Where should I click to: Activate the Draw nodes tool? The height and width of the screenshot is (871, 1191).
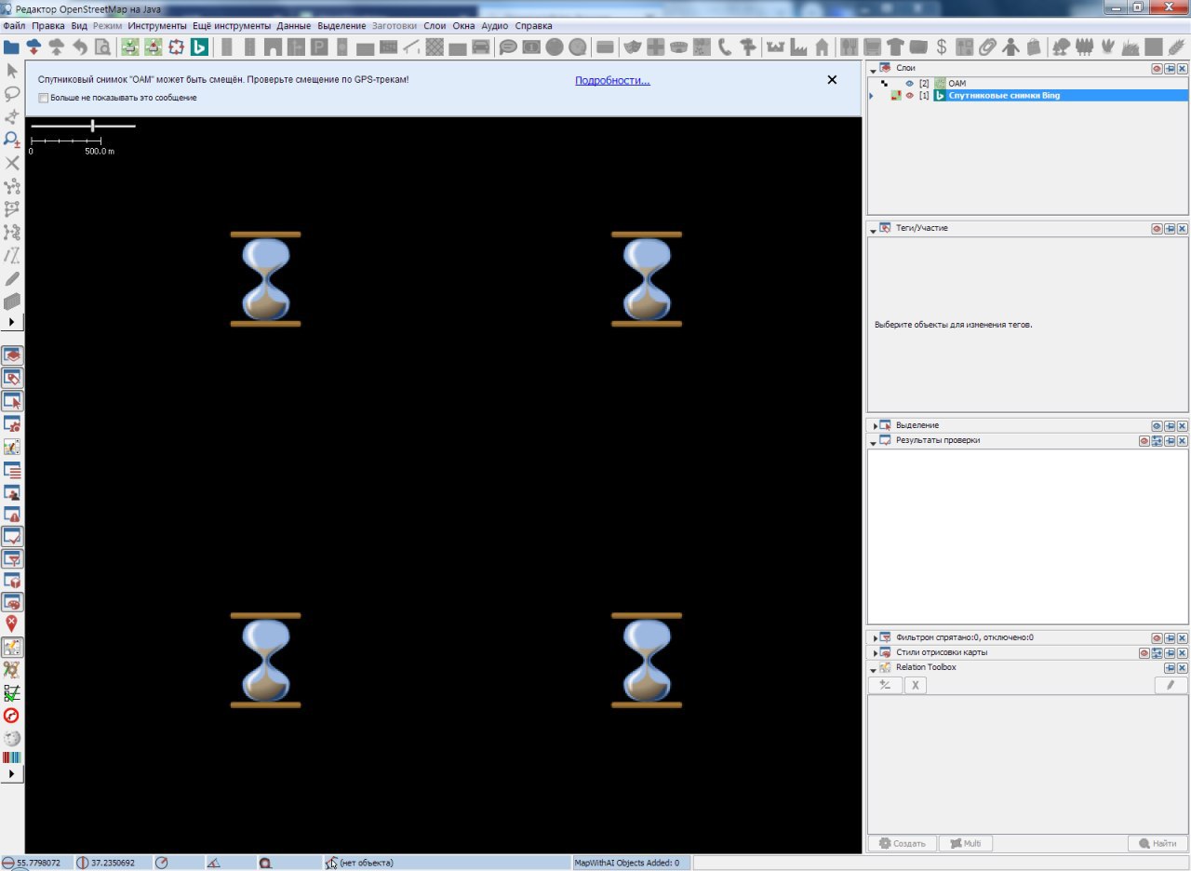point(12,117)
